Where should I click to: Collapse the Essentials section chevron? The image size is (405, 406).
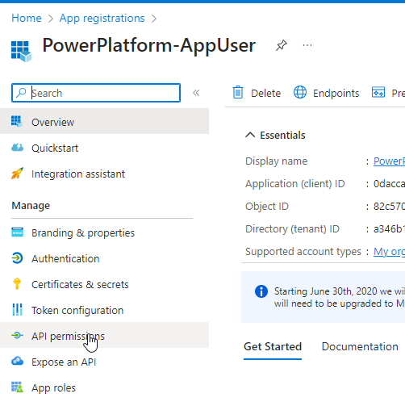[250, 135]
